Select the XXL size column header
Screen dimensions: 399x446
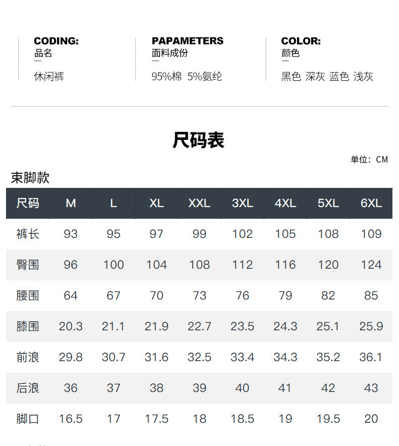click(x=199, y=204)
